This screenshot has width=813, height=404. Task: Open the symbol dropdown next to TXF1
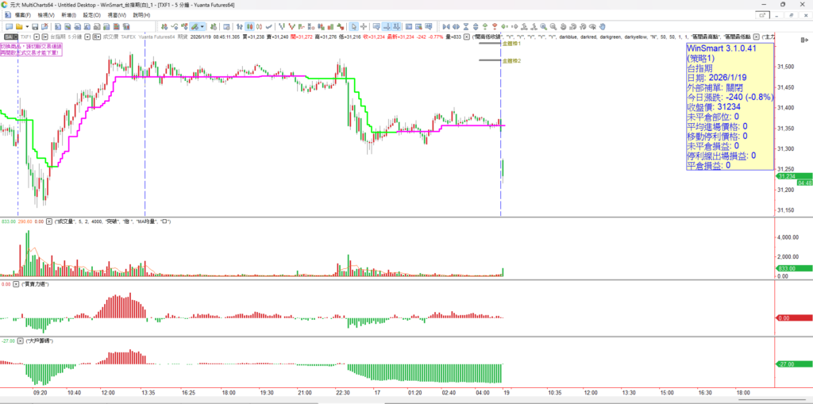pos(35,37)
